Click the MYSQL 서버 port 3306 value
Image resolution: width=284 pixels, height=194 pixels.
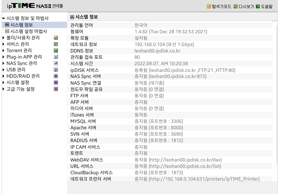159,121
